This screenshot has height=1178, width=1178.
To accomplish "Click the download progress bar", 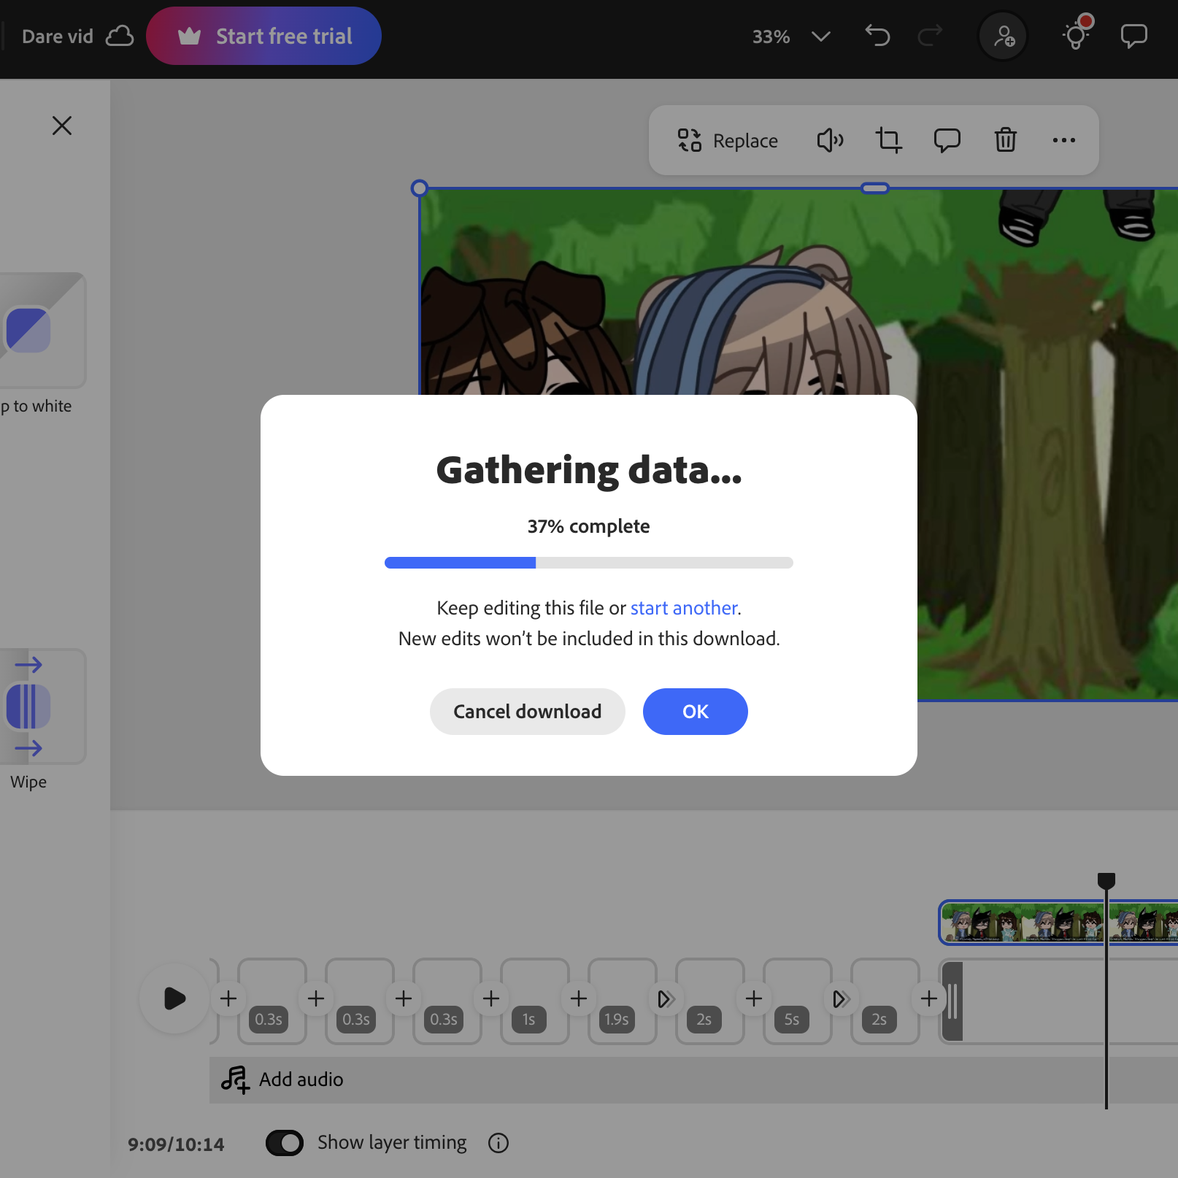I will [589, 563].
